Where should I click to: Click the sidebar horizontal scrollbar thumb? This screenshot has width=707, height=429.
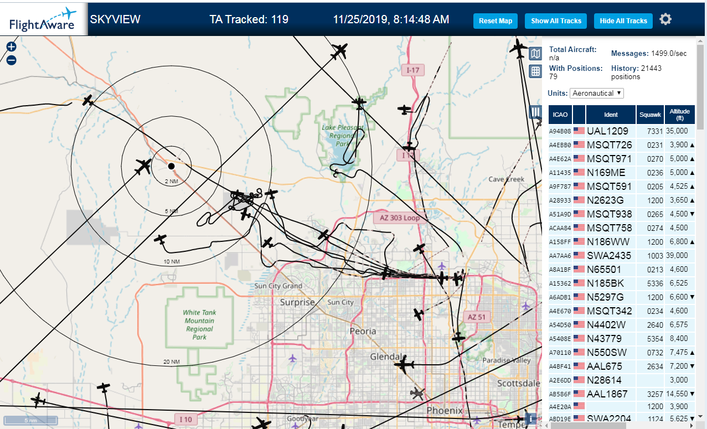589,425
